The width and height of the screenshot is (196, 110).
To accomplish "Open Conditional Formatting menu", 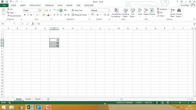I will pyautogui.click(x=116, y=13).
